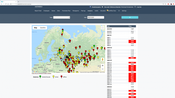Go forward in browser history
The height and width of the screenshot is (98, 175).
point(4,4)
